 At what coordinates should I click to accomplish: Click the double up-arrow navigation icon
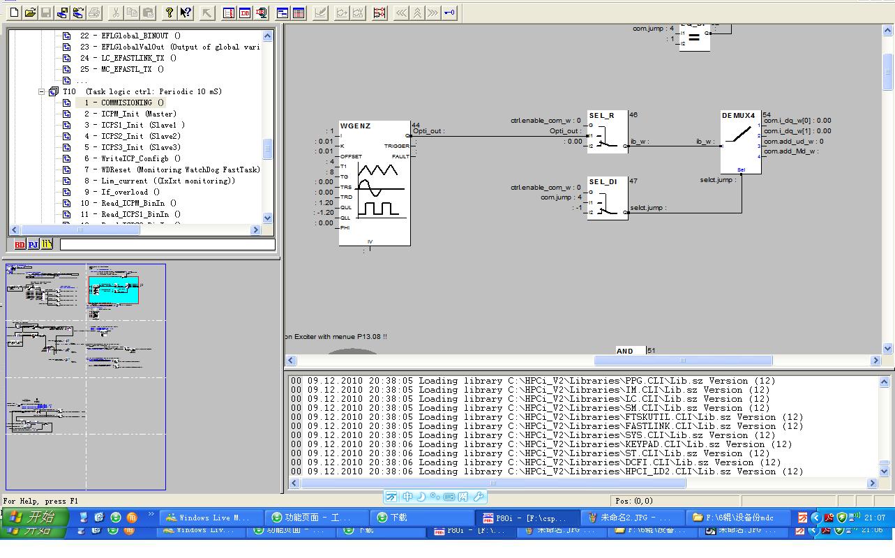click(x=417, y=13)
